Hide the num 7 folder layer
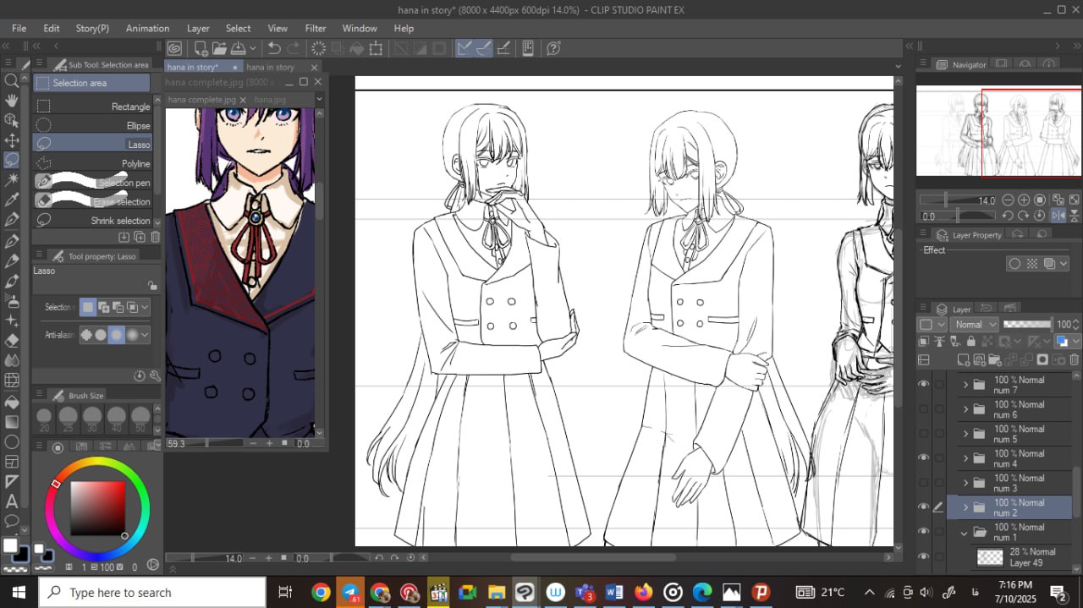 click(924, 385)
